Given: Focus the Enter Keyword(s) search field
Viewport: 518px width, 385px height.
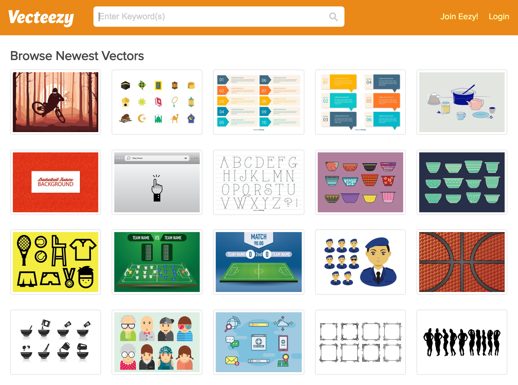Looking at the screenshot, I should (219, 17).
